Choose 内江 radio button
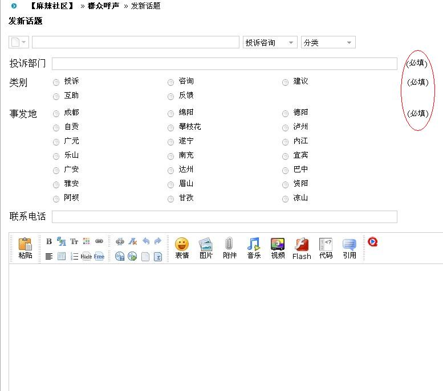 285,142
